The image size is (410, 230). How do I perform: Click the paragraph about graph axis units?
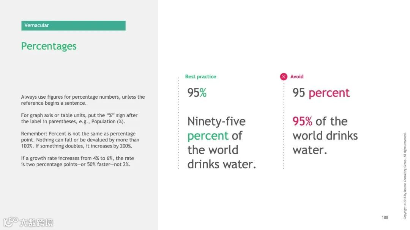click(x=79, y=118)
